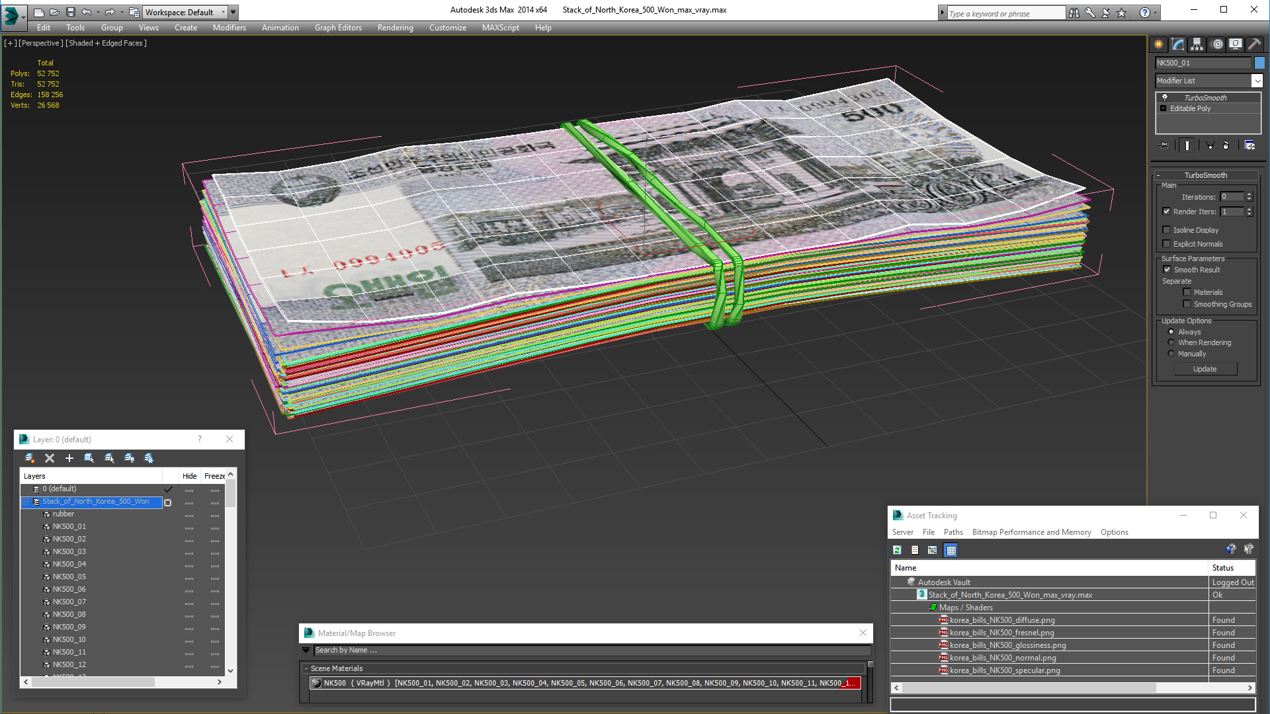The image size is (1270, 714).
Task: Click the Hide column header in Layer dialog
Action: coord(189,476)
